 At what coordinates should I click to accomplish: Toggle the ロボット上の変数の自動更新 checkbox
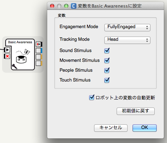click(x=92, y=97)
